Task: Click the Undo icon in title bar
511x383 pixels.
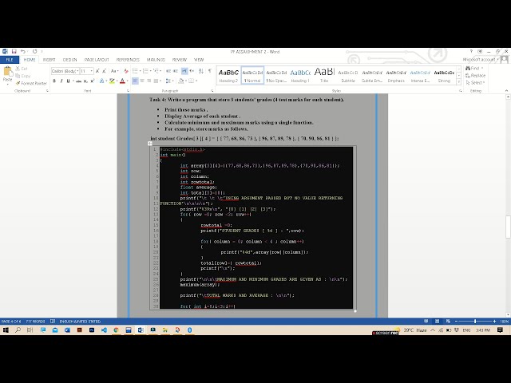Action: [23, 51]
